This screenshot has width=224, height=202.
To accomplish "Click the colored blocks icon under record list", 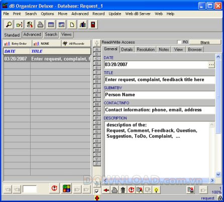I will pos(66,188).
